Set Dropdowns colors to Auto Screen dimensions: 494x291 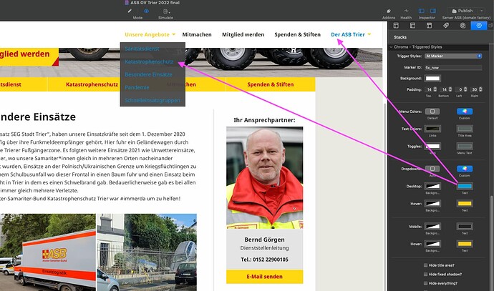432,169
